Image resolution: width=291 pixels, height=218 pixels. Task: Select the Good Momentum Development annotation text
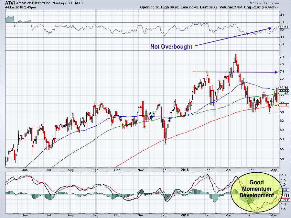click(256, 189)
